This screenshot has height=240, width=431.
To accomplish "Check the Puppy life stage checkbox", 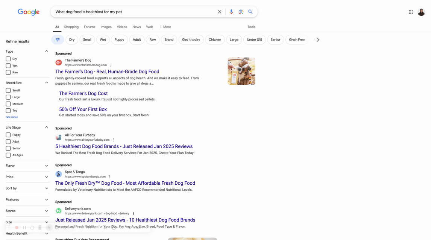I will tap(8, 135).
